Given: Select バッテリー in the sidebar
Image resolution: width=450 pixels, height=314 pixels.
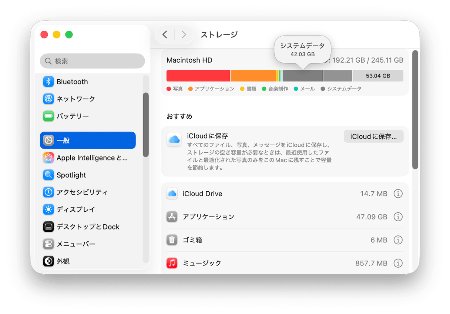Looking at the screenshot, I should coord(88,116).
